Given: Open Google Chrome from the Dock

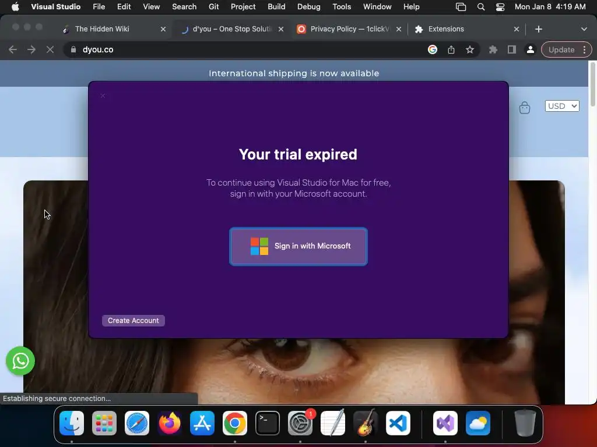Looking at the screenshot, I should [235, 423].
